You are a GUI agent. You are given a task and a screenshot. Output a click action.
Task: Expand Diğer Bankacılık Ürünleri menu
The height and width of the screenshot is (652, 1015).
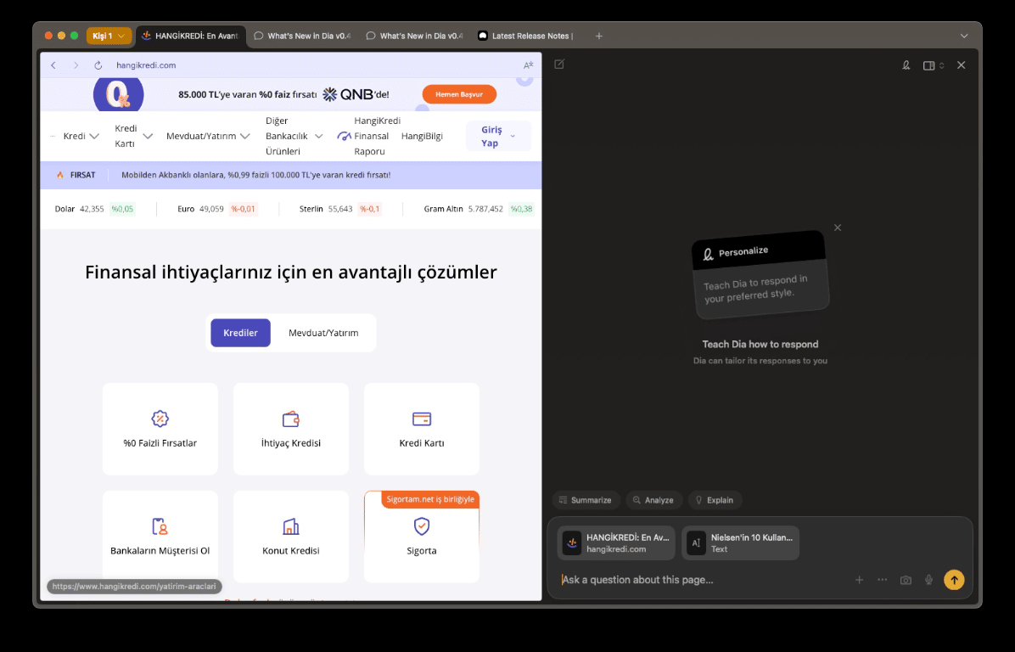[294, 136]
